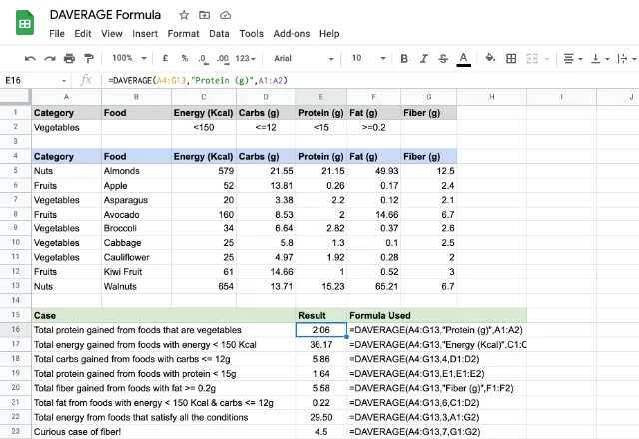639x439 pixels.
Task: Click into the formula bar text
Action: tap(198, 80)
